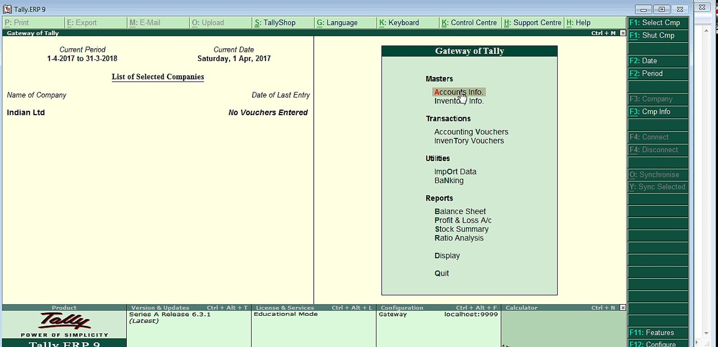
Task: Click Y: Sync Selected button
Action: point(658,187)
